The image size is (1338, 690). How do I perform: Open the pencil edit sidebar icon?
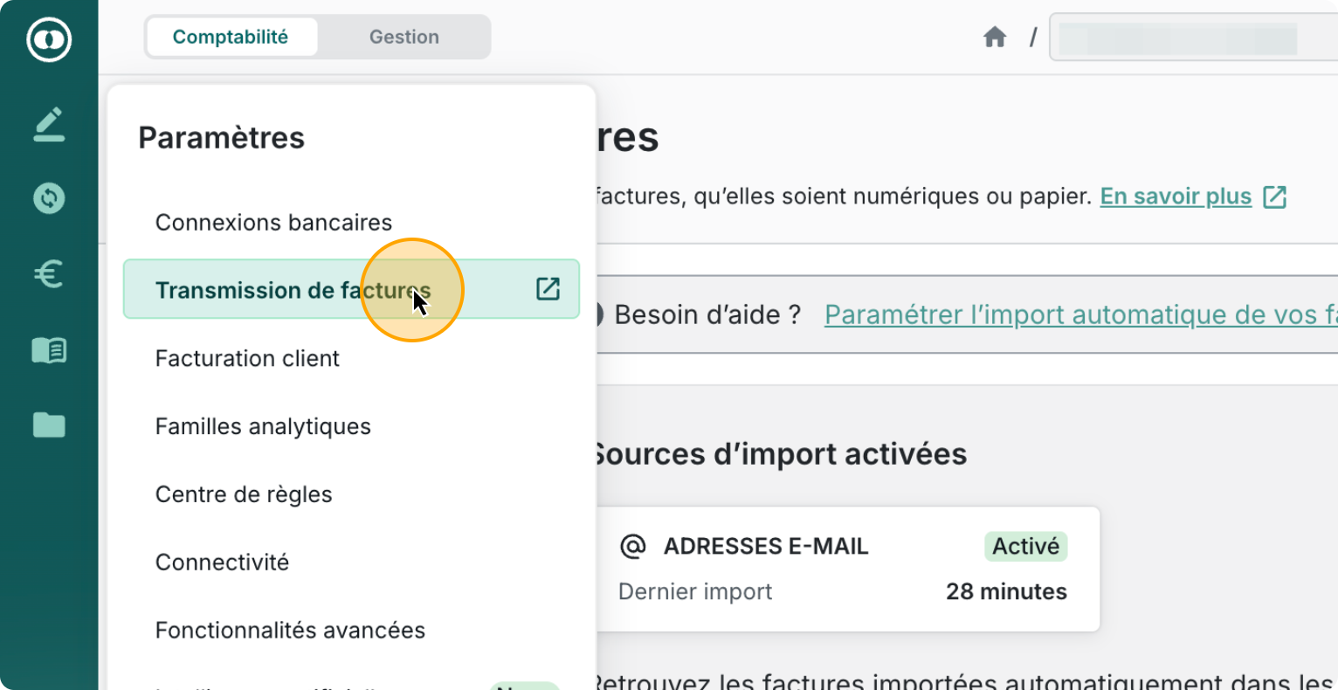coord(49,124)
